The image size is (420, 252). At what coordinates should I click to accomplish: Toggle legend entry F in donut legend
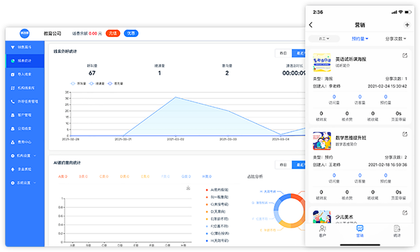[x=217, y=226]
